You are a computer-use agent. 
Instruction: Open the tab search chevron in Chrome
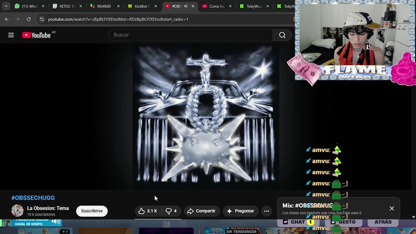click(x=6, y=6)
